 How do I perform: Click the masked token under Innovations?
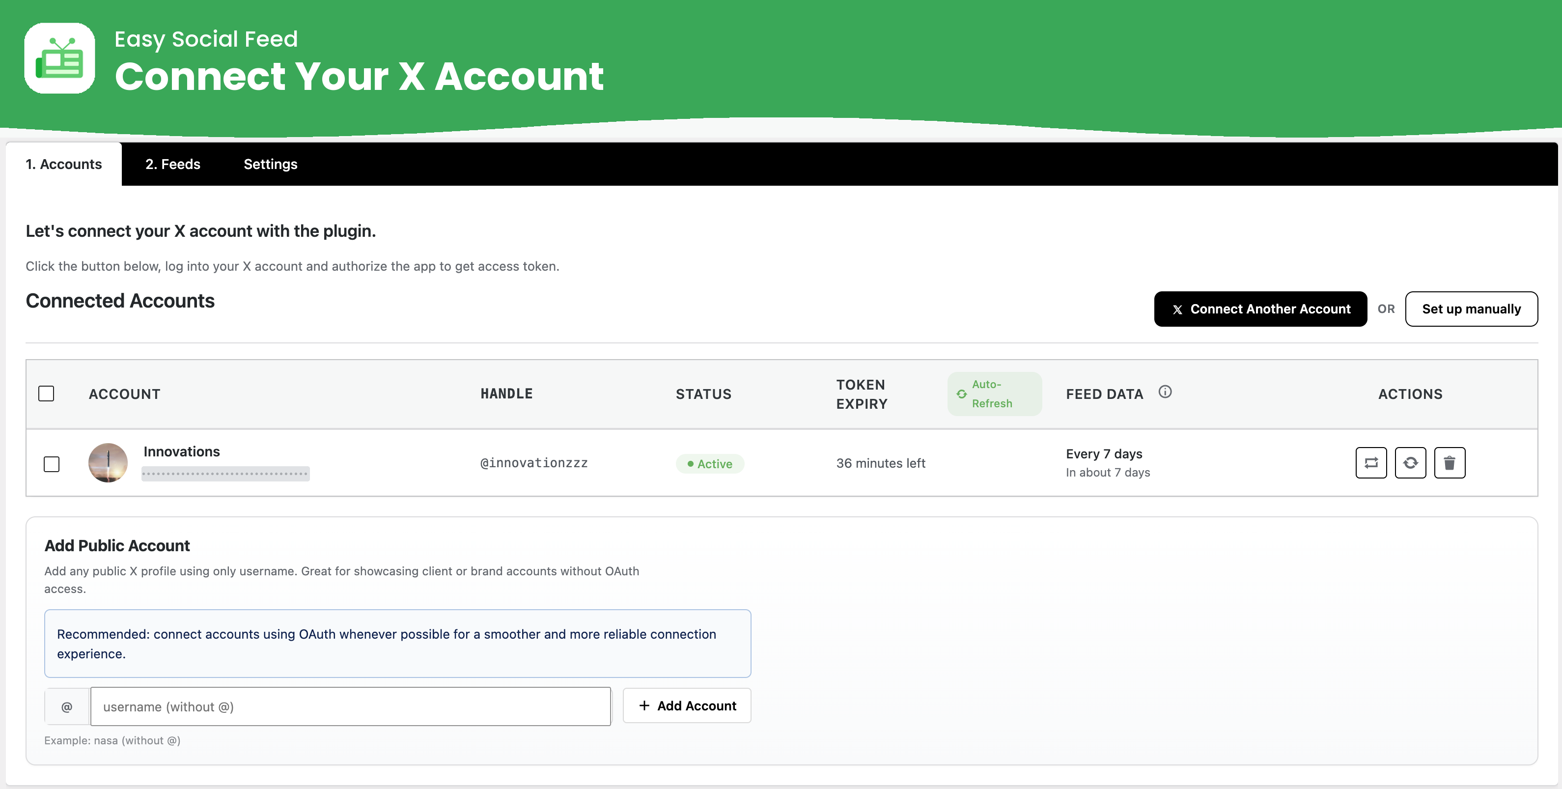click(225, 474)
